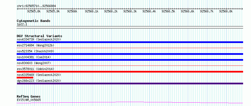Image resolution: width=251 pixels, height=106 pixels.
Task: Open variant nsv523354 (Shaikh2009) label
Action: [x=36, y=51]
